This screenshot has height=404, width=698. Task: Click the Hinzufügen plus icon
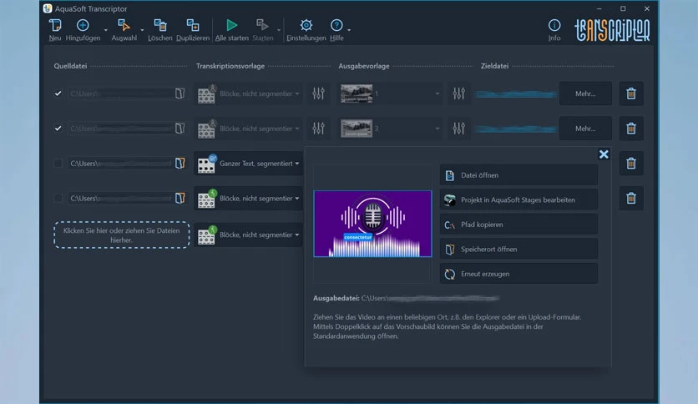point(83,25)
